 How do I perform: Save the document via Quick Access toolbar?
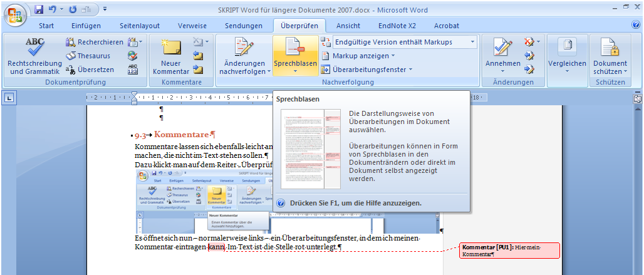tap(39, 9)
